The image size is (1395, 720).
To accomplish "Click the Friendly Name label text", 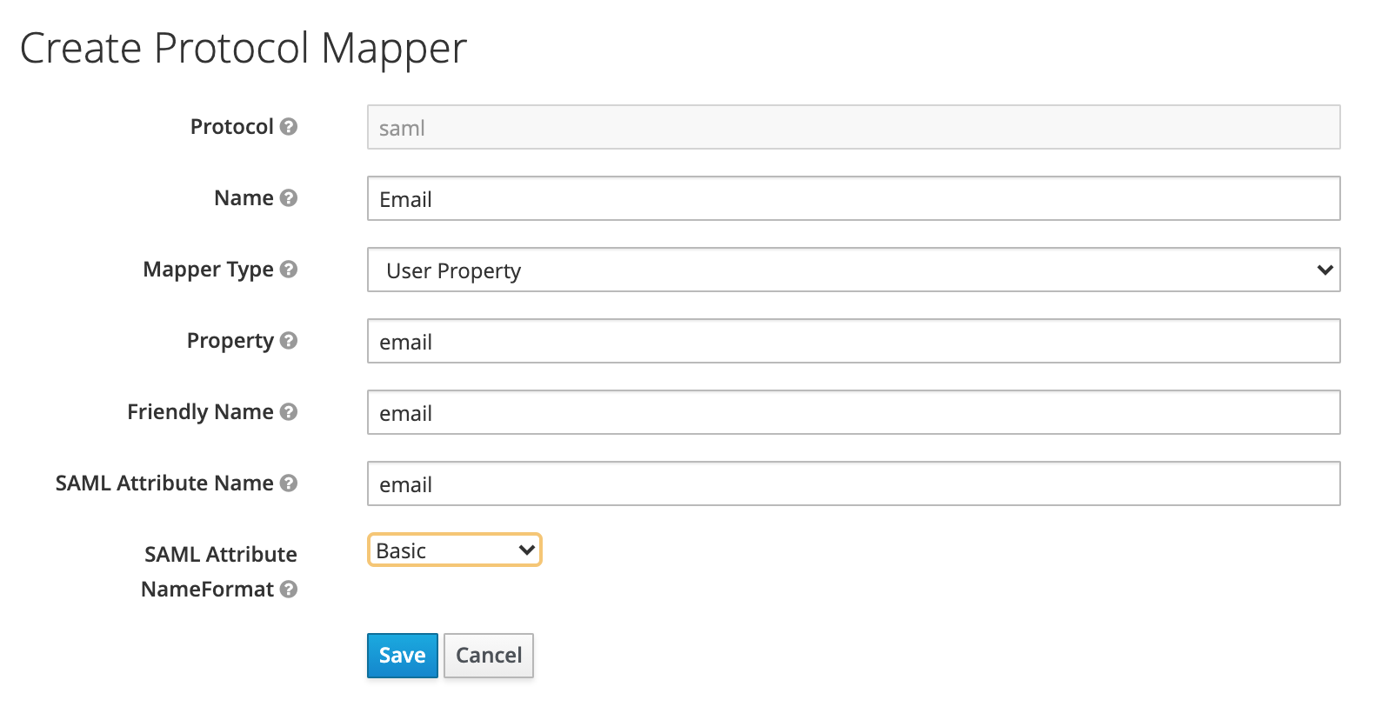I will pyautogui.click(x=200, y=412).
